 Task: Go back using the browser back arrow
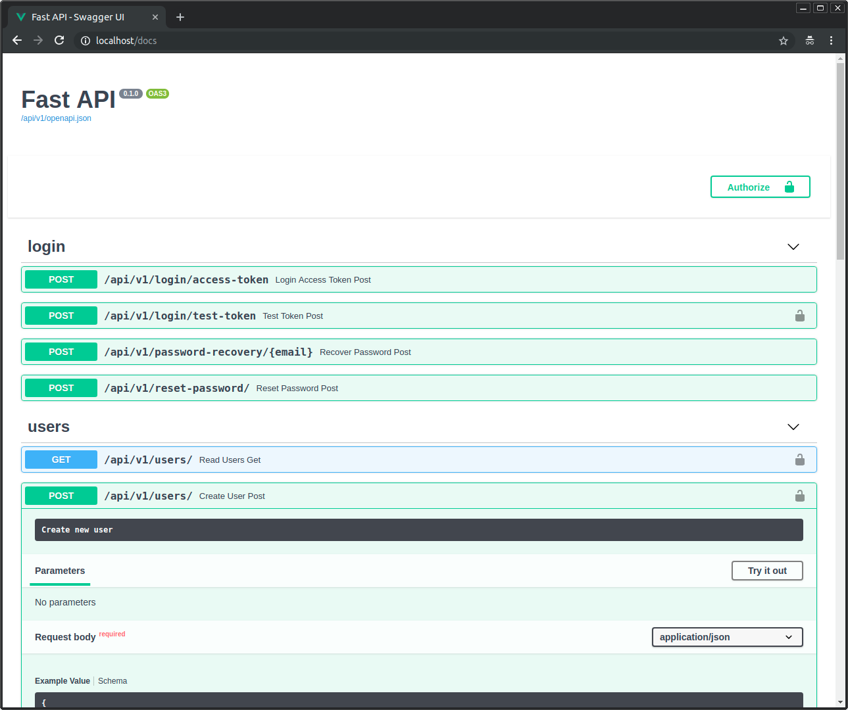tap(16, 40)
